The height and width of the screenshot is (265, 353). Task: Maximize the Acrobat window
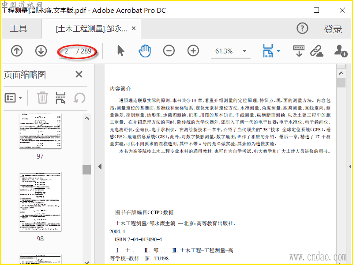pyautogui.click(x=316, y=10)
